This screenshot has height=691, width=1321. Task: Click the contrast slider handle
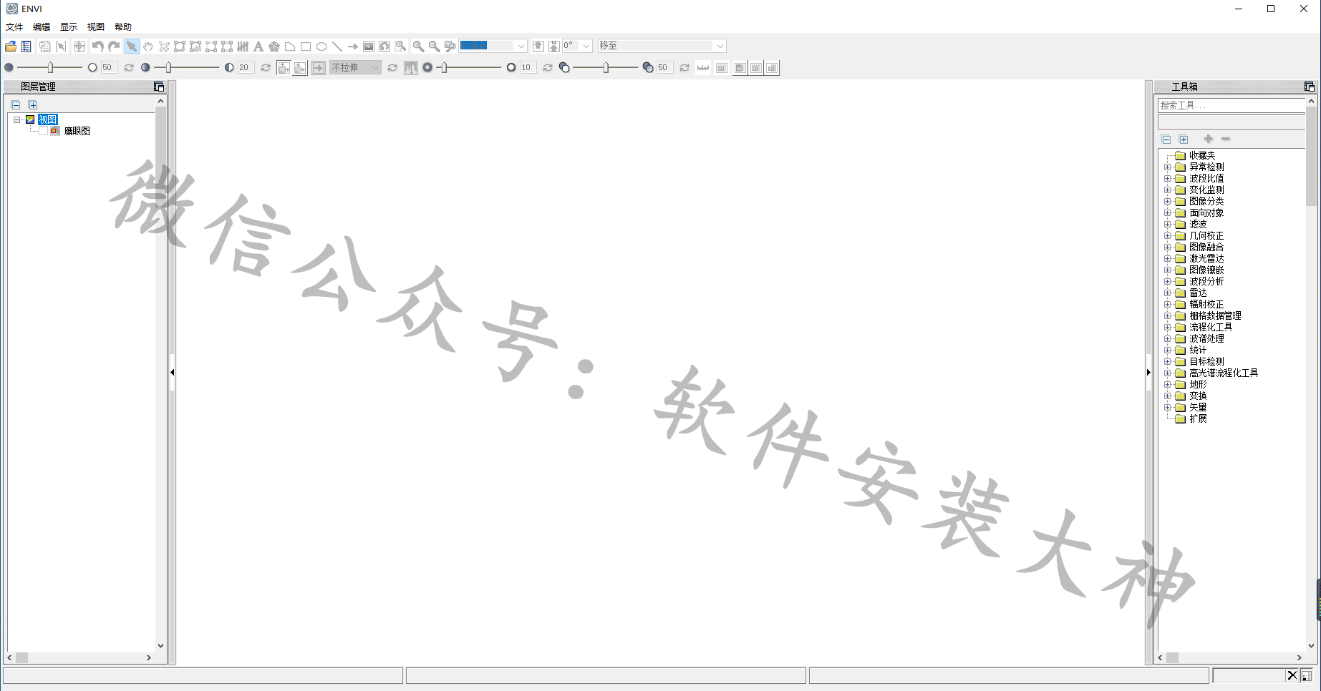click(168, 67)
